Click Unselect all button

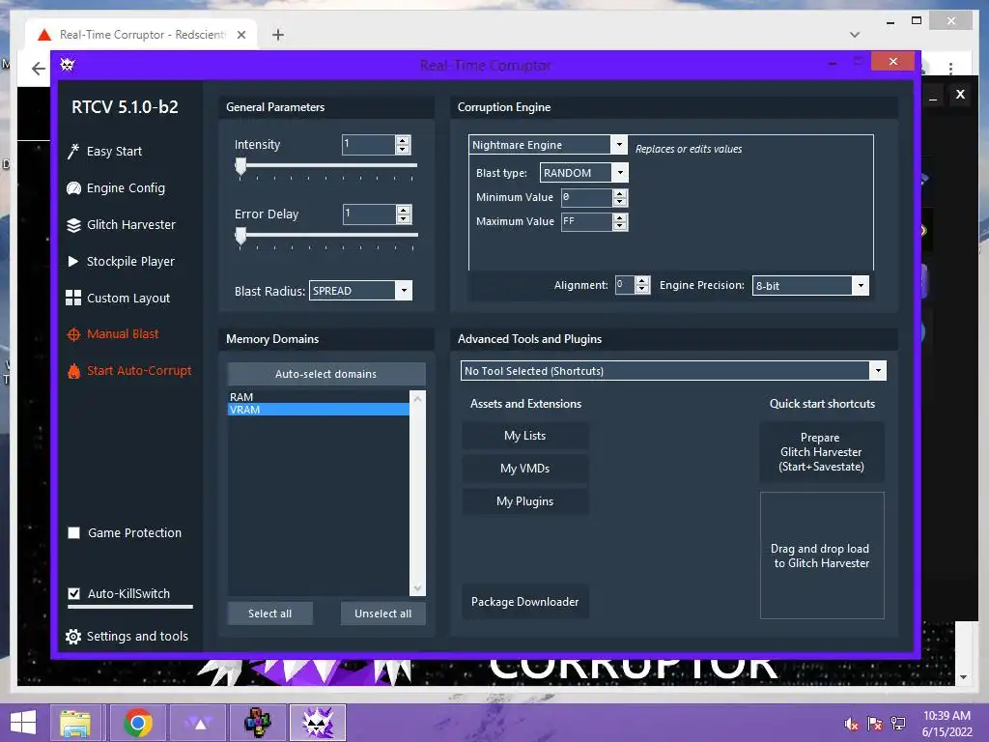point(382,614)
